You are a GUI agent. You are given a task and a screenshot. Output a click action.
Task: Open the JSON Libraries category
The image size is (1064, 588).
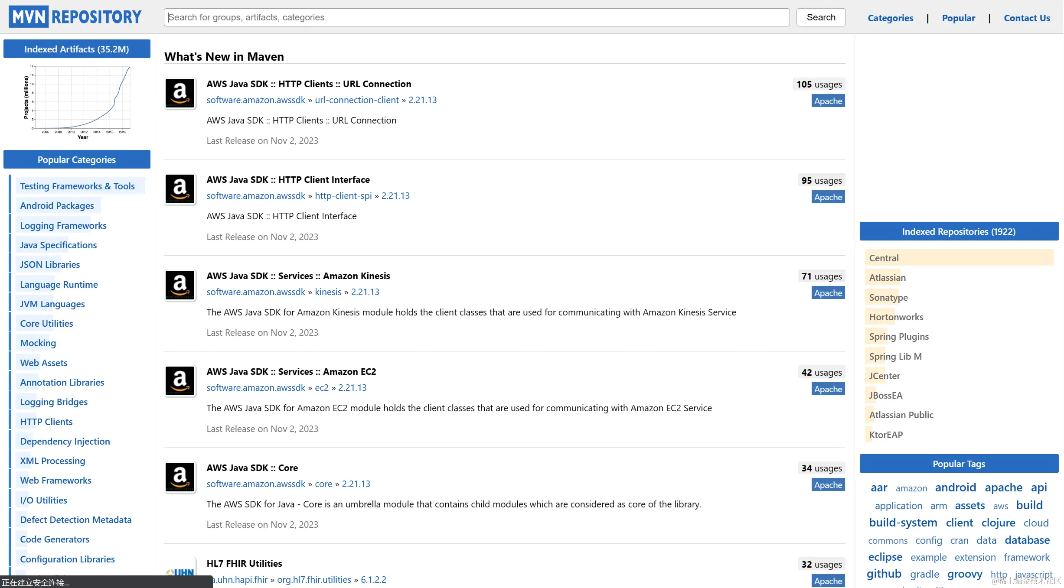point(50,264)
